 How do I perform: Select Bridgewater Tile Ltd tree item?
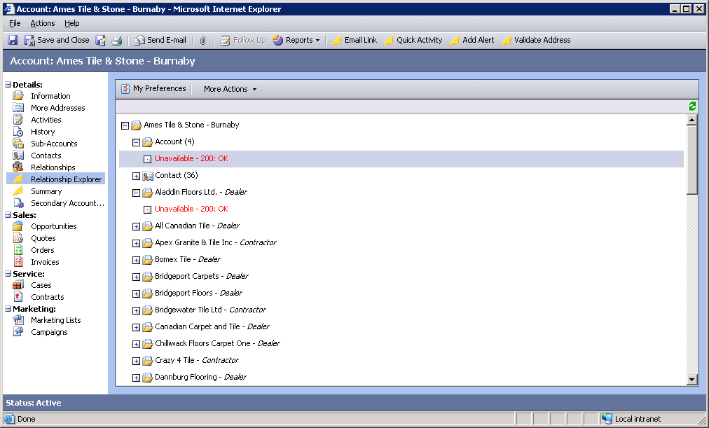210,310
